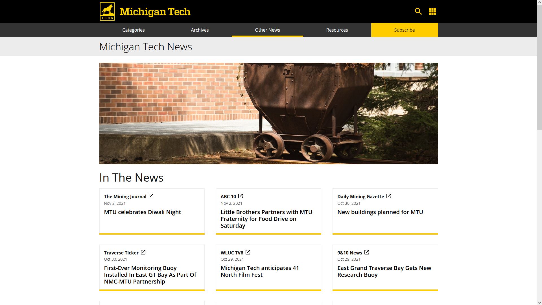
Task: Click the scrollbar down arrow
Action: pyautogui.click(x=539, y=302)
